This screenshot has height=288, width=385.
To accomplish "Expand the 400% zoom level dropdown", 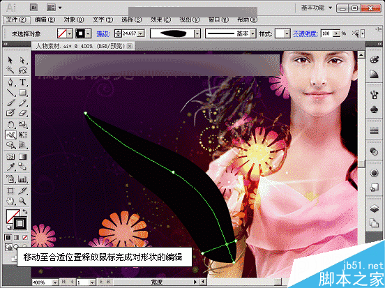I will (x=55, y=282).
